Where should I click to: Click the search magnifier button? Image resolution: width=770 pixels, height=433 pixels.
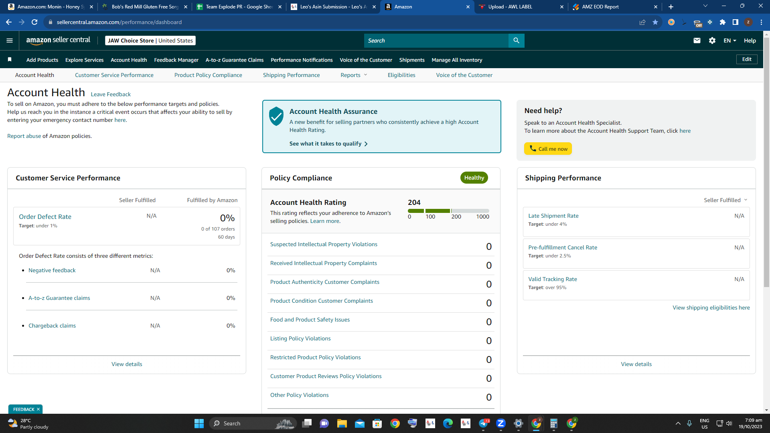pos(516,40)
